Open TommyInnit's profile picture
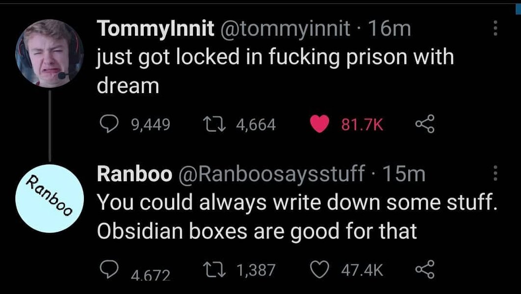Image resolution: width=521 pixels, height=294 pixels. [49, 53]
